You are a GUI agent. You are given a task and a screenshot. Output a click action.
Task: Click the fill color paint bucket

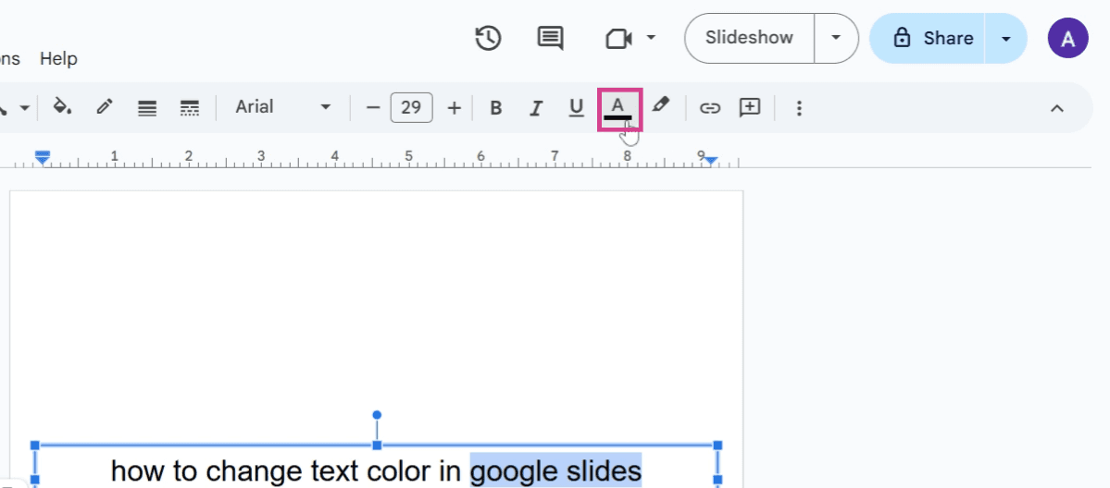click(63, 107)
